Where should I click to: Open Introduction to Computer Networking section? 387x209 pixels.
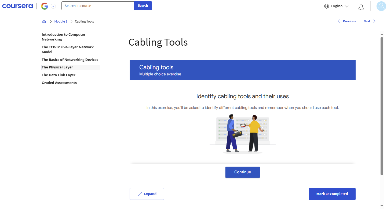click(x=64, y=37)
